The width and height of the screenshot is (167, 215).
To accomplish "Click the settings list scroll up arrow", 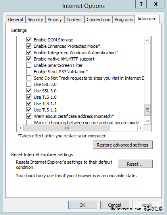I will [x=147, y=40].
